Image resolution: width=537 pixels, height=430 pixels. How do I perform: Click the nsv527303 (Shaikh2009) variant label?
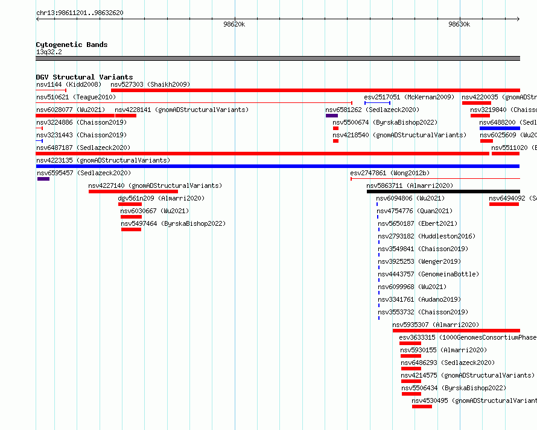point(150,84)
